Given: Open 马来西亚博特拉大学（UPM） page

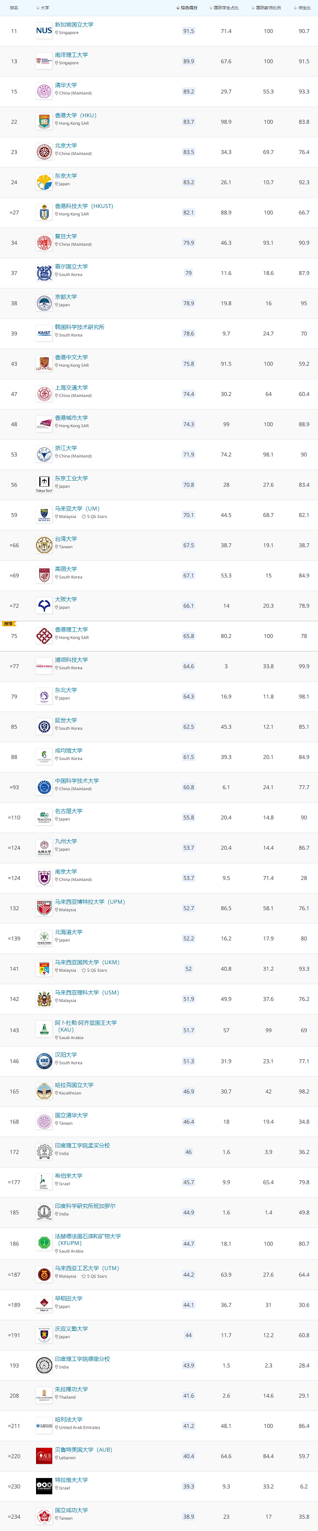Looking at the screenshot, I should [90, 902].
